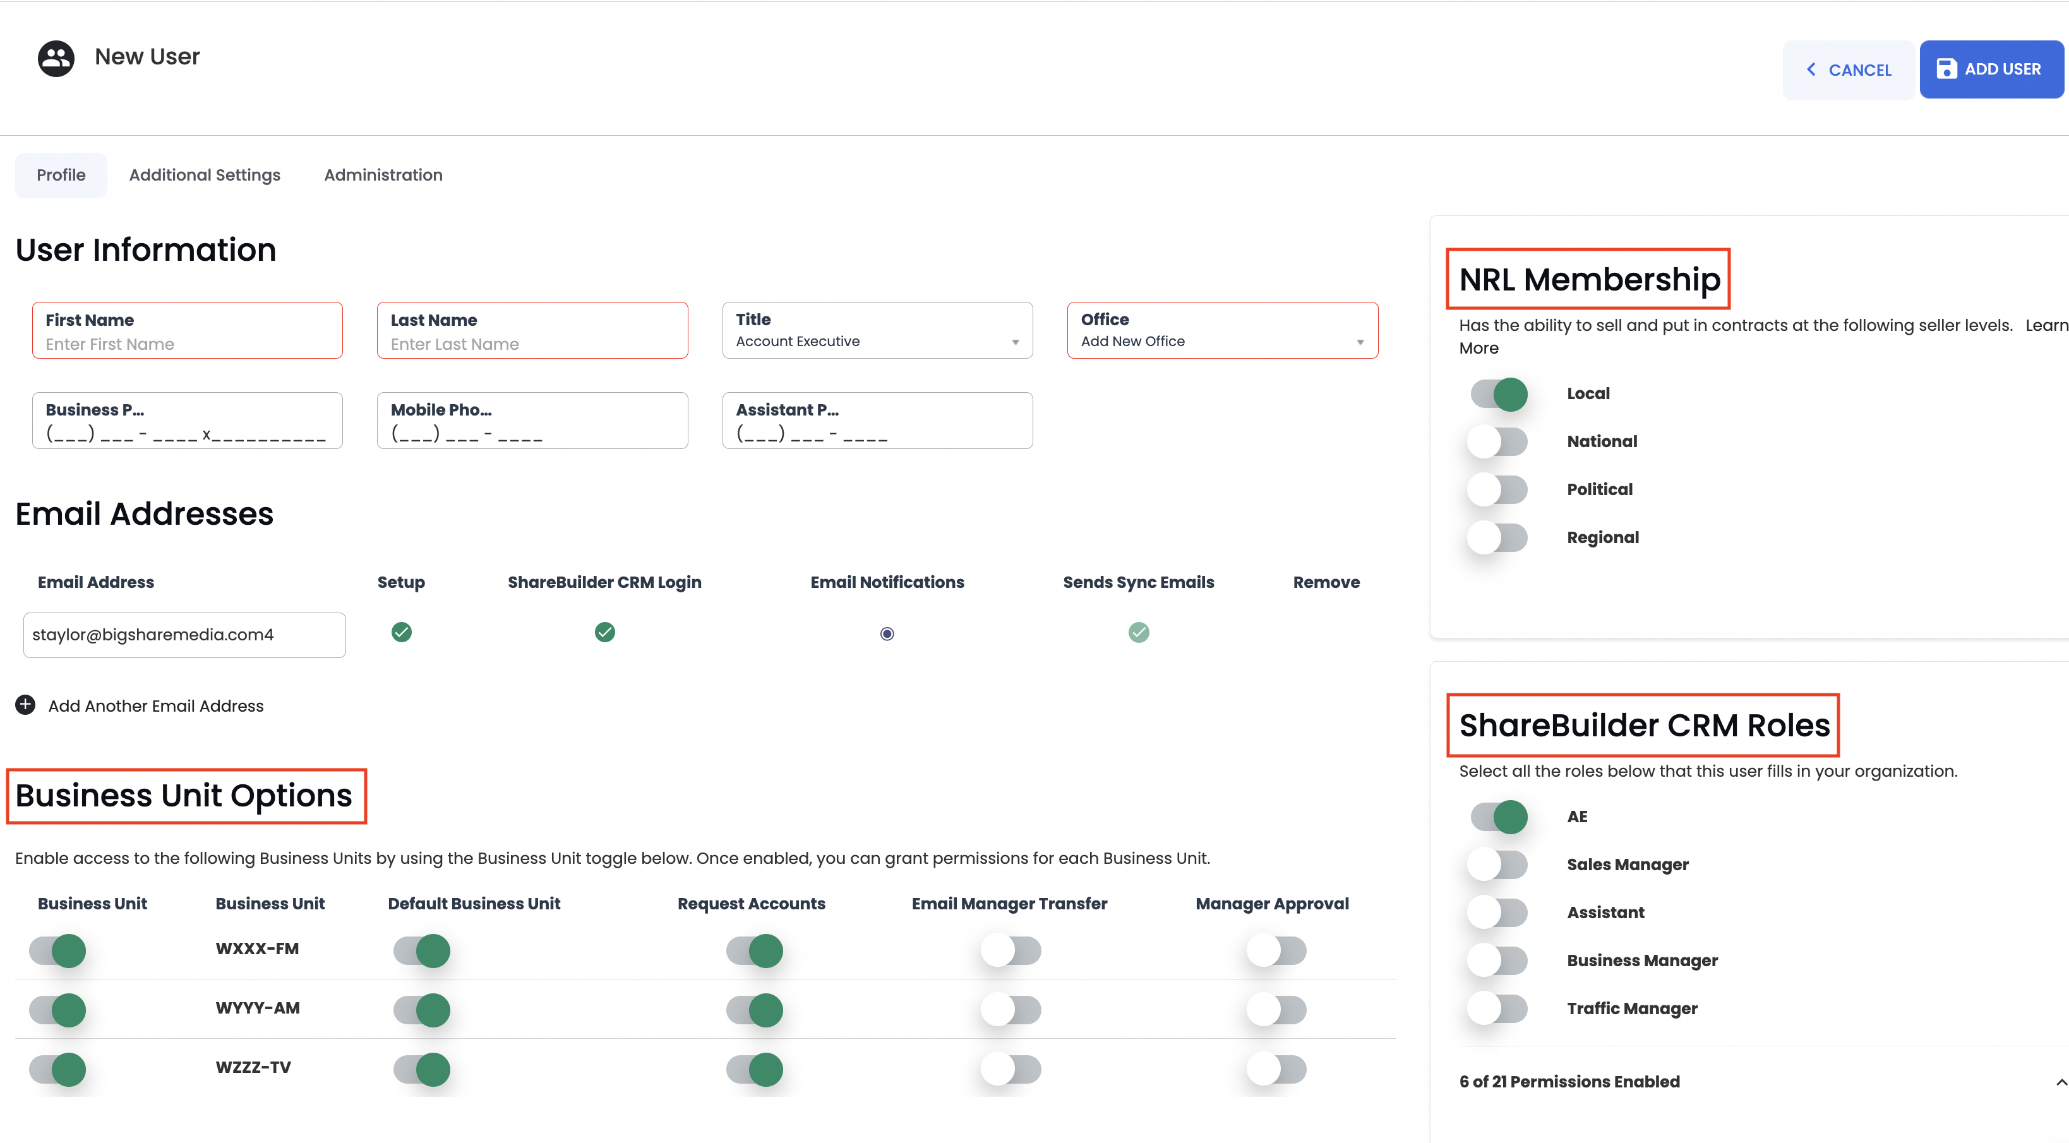Click the Add User button
Image resolution: width=2069 pixels, height=1143 pixels.
click(x=1991, y=69)
